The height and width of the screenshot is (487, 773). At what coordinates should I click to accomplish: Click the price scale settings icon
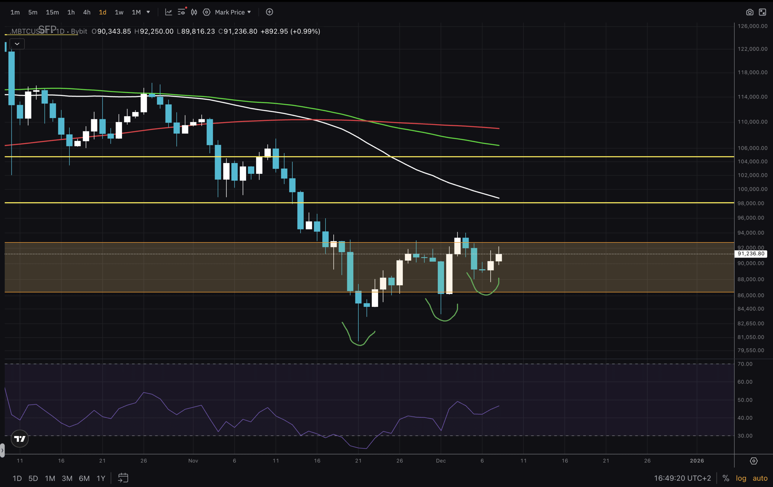tap(754, 461)
